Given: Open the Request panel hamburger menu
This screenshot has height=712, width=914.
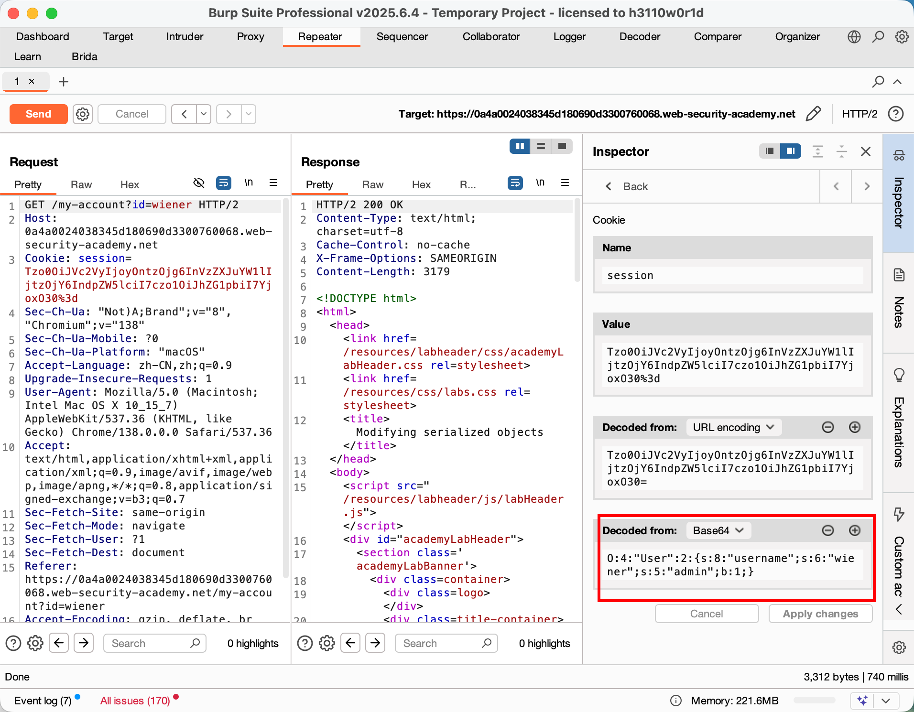Looking at the screenshot, I should pyautogui.click(x=273, y=183).
